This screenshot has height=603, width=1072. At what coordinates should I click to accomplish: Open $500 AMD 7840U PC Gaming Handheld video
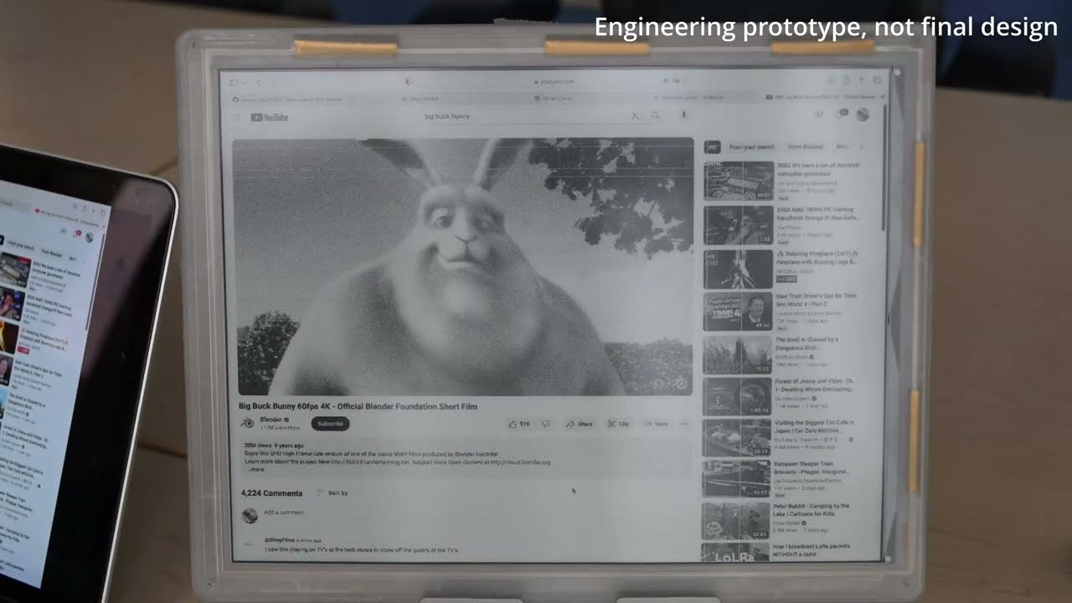click(738, 225)
